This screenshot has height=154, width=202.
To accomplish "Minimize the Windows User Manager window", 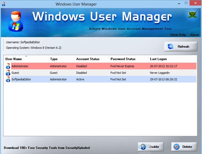I will coord(179,3).
